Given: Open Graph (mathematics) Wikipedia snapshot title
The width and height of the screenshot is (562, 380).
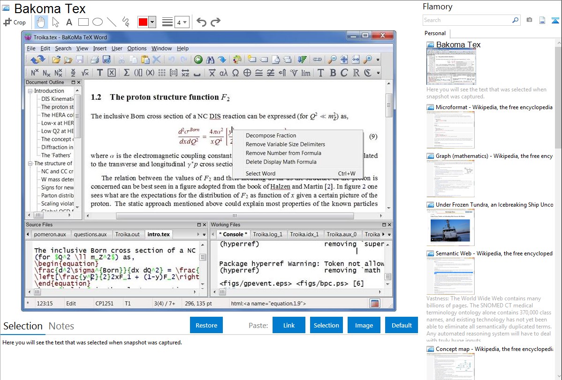Looking at the screenshot, I should coord(494,156).
